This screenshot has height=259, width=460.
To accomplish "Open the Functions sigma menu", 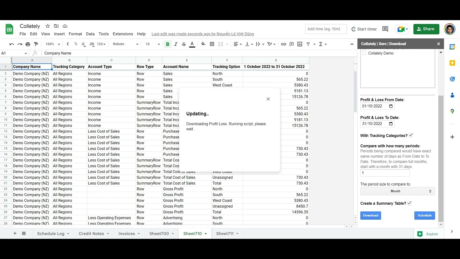I will (x=323, y=44).
